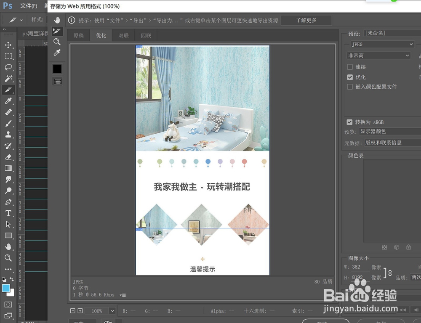Screen dimensions: 421x323
Task: Disable the 转换为 sRGB checkbox
Action: [349, 122]
